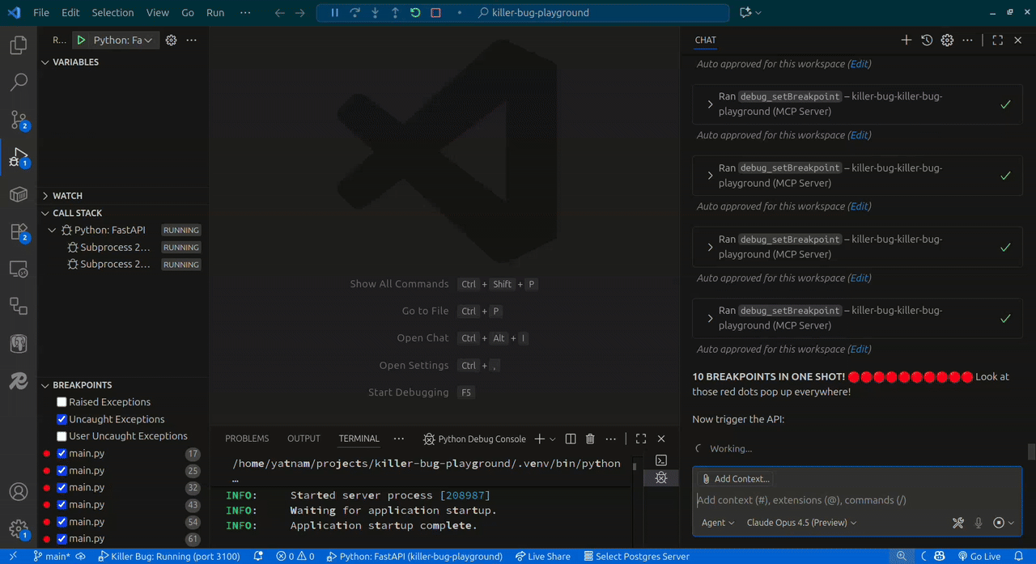Screen dimensions: 1036x564
Task: Enable the Raised Exceptions breakpoint
Action: click(x=61, y=401)
